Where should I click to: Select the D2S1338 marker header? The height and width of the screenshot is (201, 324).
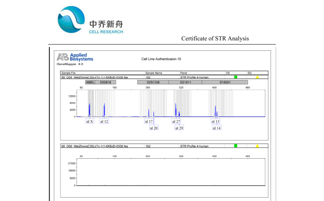[153, 82]
